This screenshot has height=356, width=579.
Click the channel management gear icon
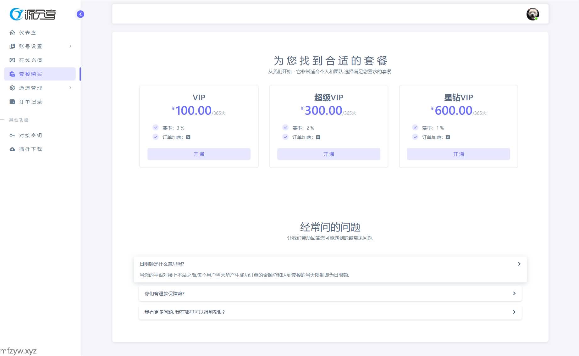(x=12, y=88)
